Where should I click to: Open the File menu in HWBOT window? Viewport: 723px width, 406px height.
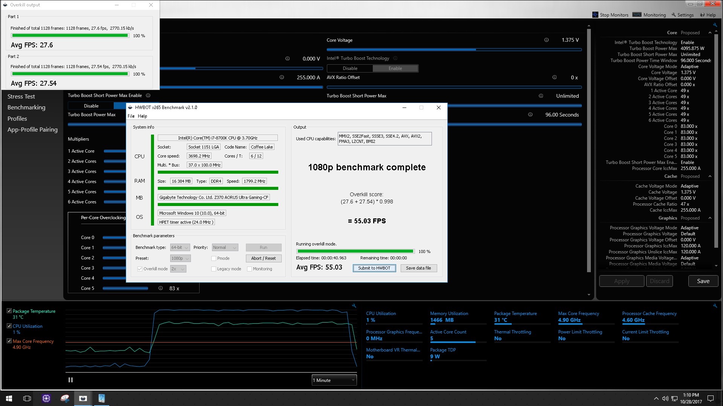click(131, 116)
